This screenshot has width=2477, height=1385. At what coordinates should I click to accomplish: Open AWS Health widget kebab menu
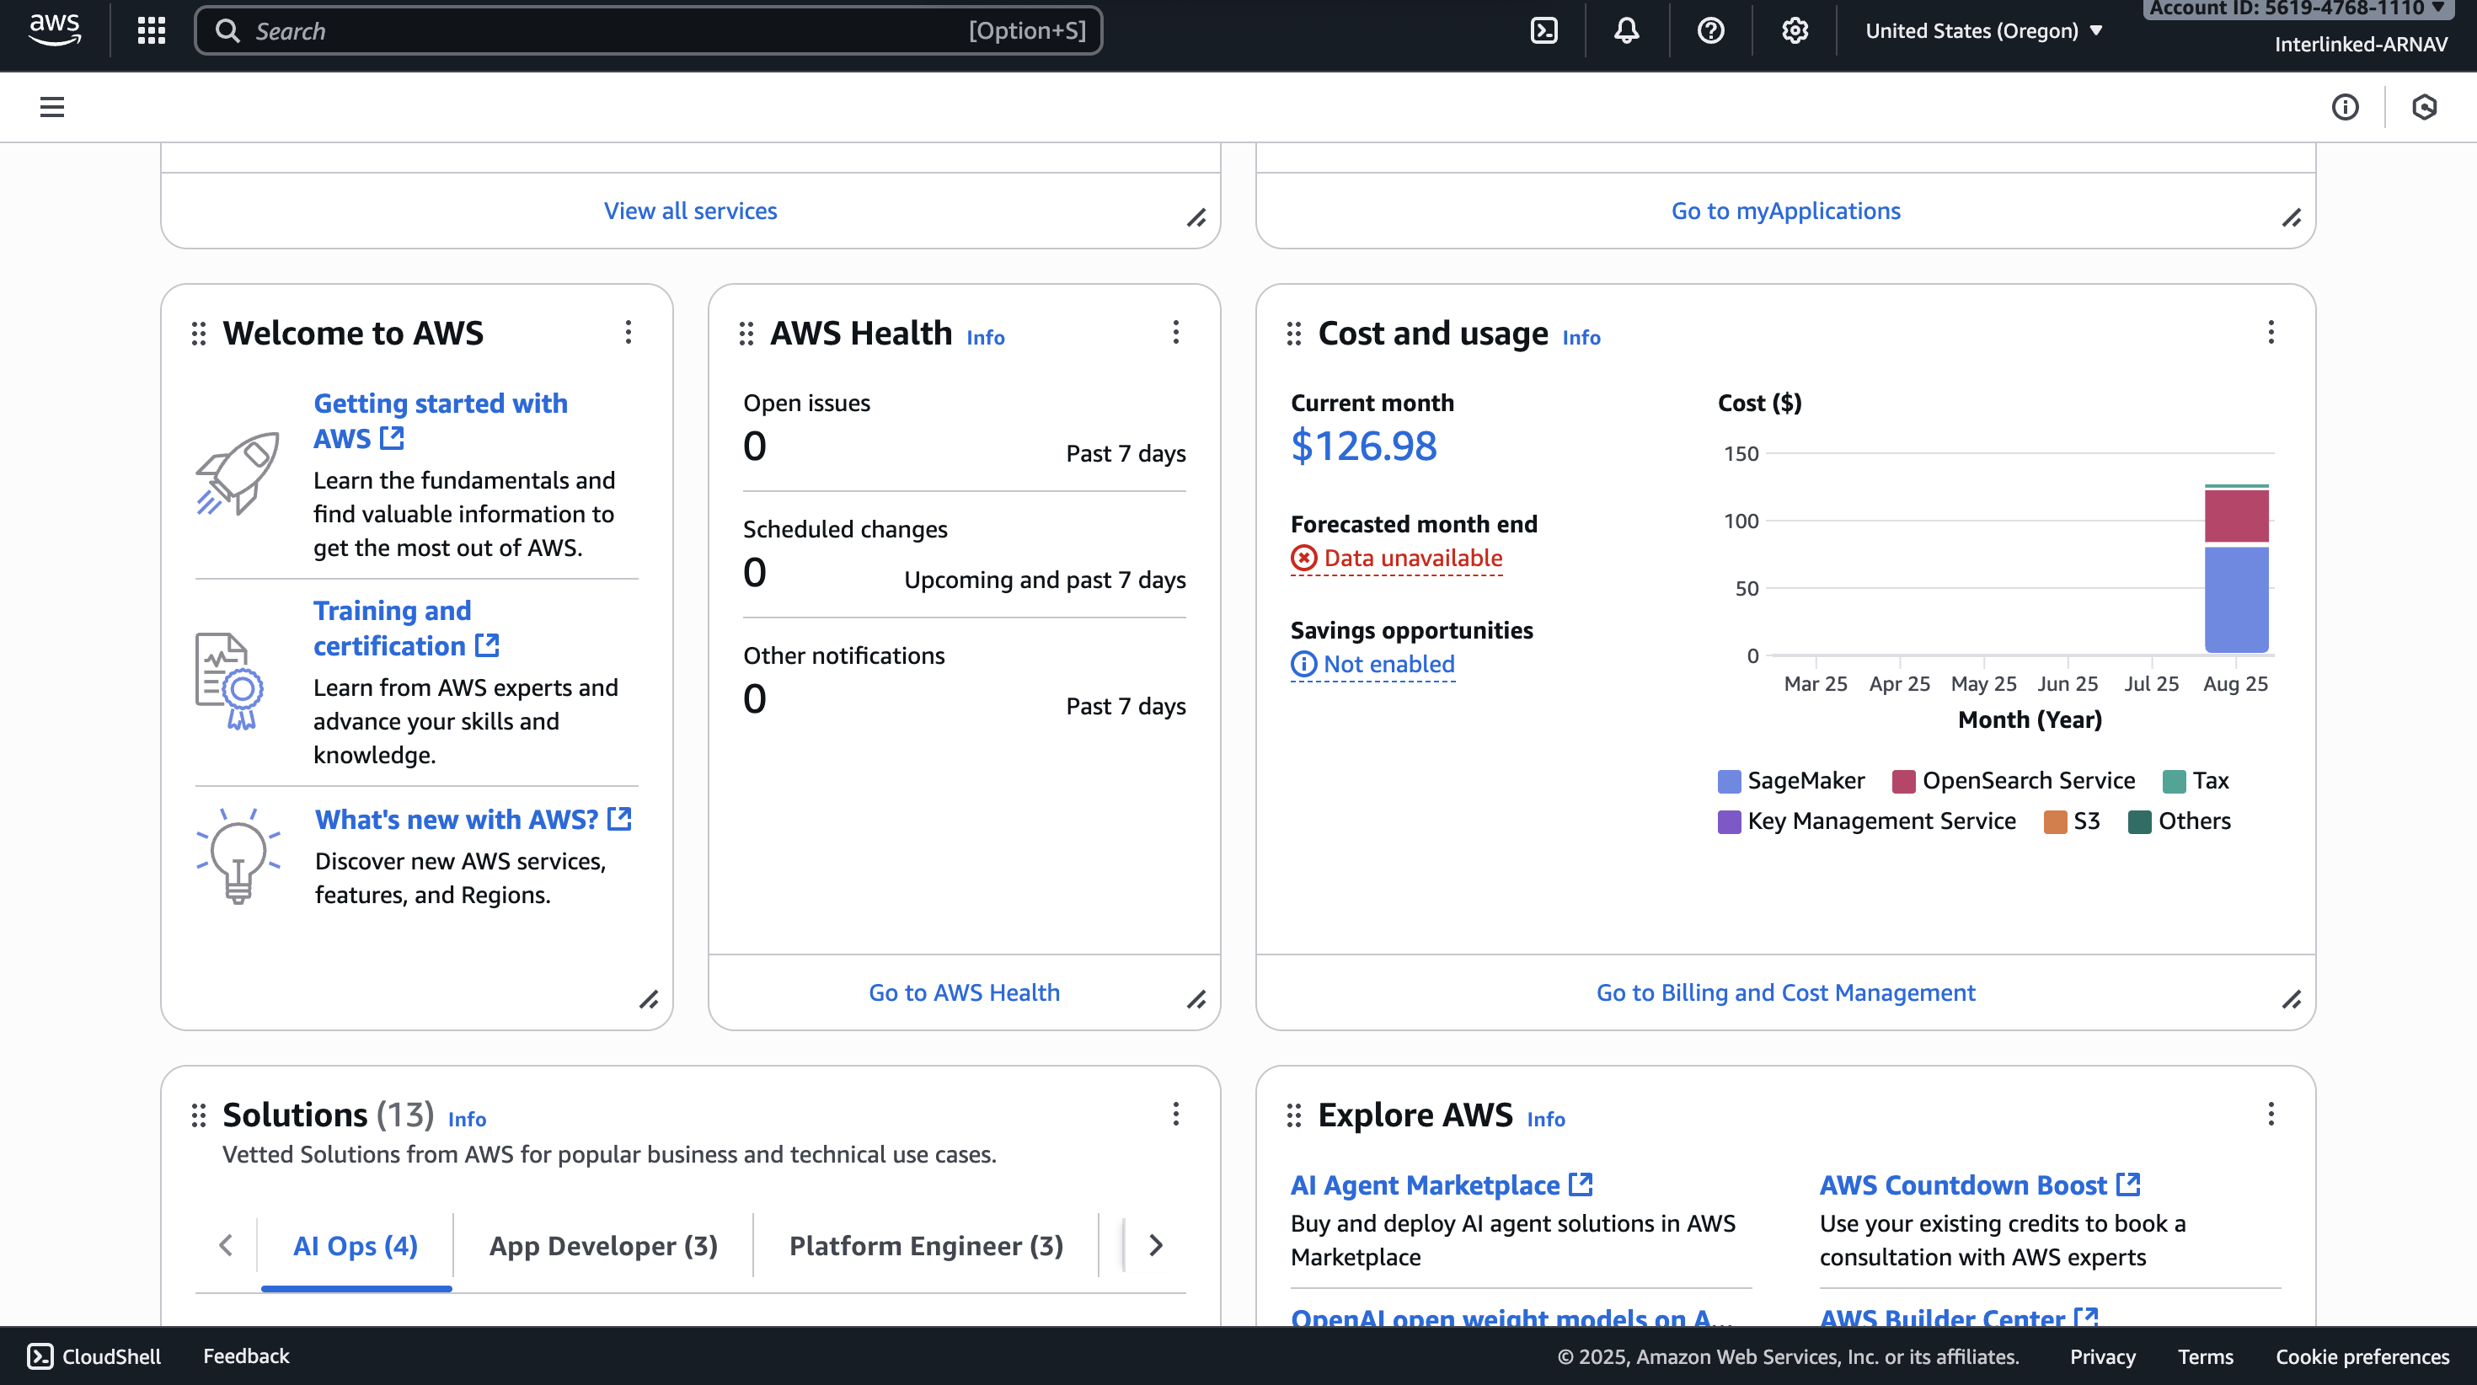(x=1175, y=333)
